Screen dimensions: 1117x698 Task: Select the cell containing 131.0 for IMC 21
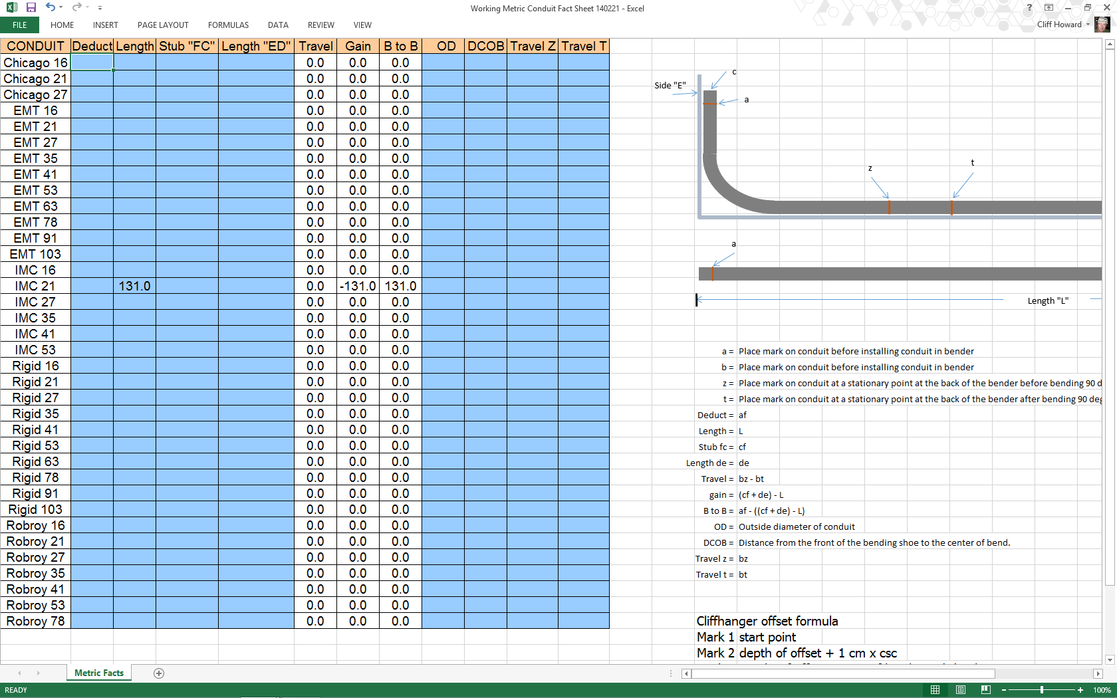tap(134, 286)
